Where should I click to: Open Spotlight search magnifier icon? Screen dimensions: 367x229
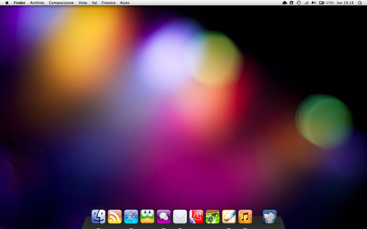click(x=360, y=3)
